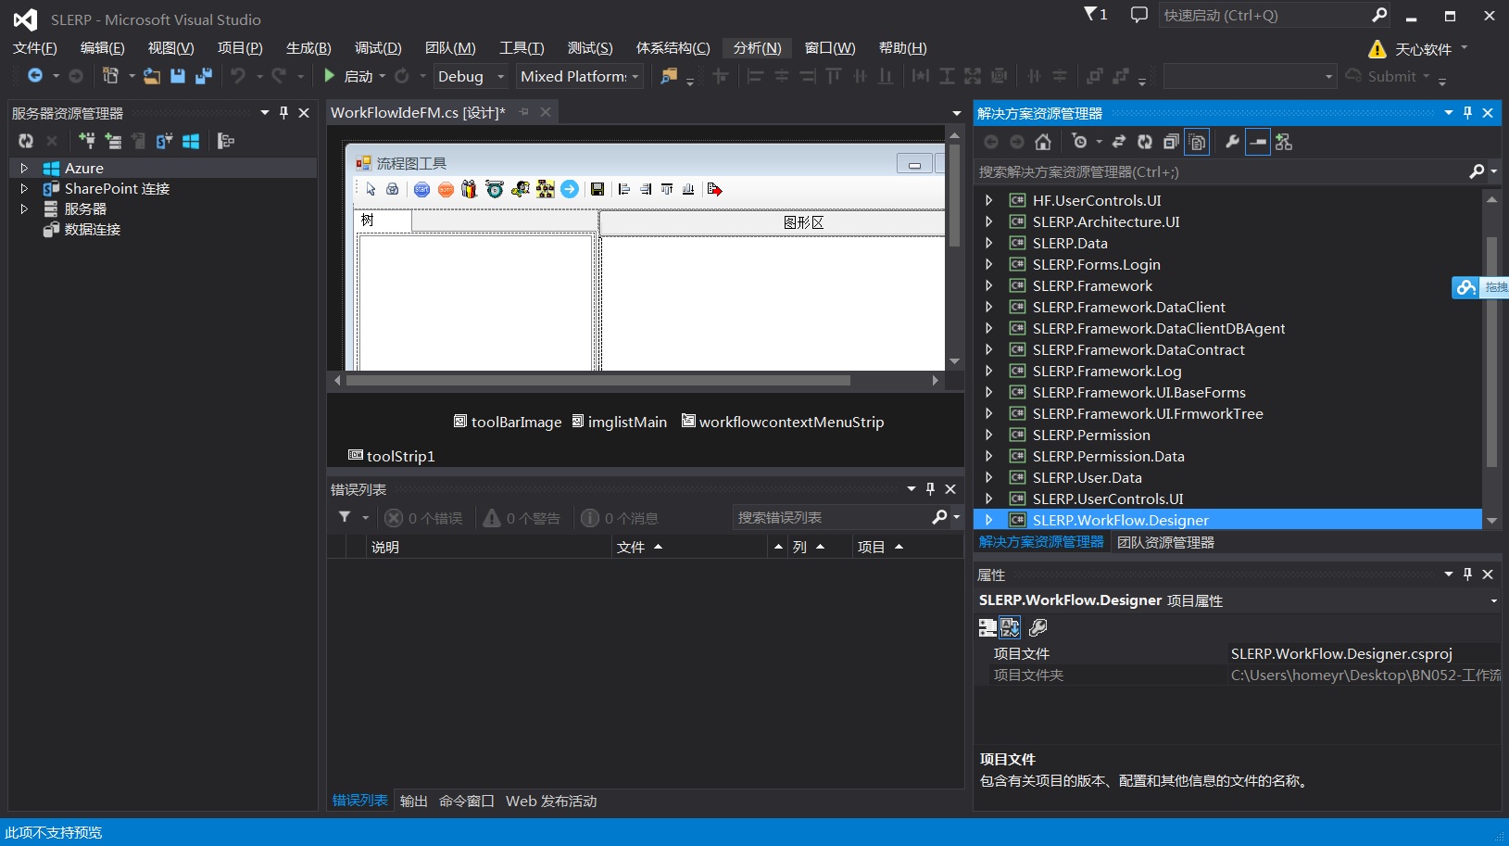Expand the Azure node
This screenshot has width=1509, height=846.
[24, 168]
